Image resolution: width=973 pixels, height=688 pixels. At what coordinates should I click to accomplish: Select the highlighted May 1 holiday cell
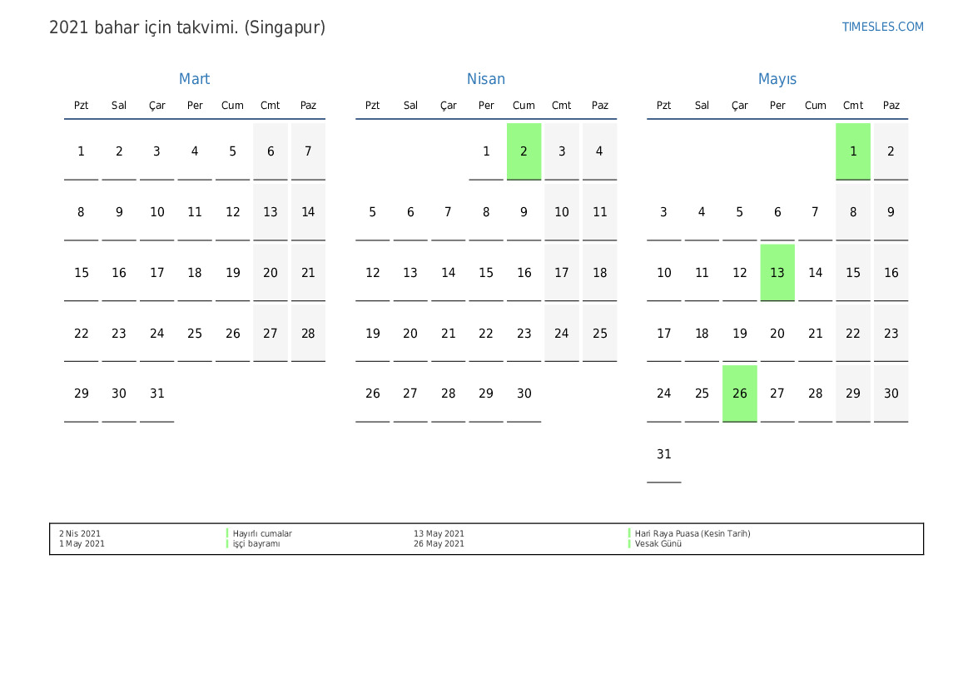853,151
